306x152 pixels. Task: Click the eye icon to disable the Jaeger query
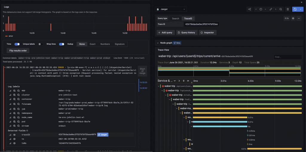click(293, 18)
